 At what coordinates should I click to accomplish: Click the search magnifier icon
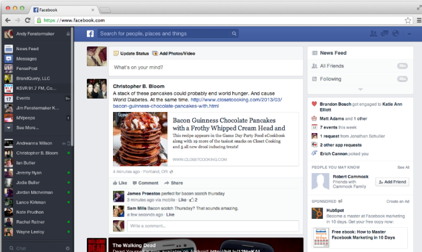click(234, 34)
